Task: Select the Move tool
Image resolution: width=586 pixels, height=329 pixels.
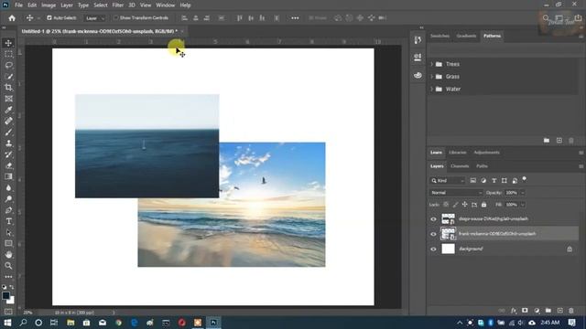Action: pyautogui.click(x=8, y=43)
